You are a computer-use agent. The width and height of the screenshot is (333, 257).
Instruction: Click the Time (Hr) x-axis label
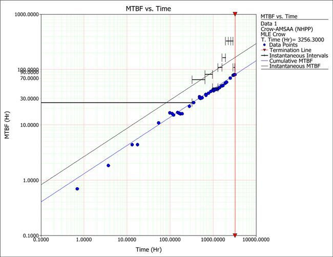click(148, 249)
